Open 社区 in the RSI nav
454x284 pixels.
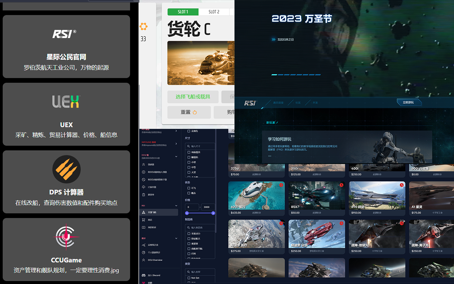(x=298, y=103)
